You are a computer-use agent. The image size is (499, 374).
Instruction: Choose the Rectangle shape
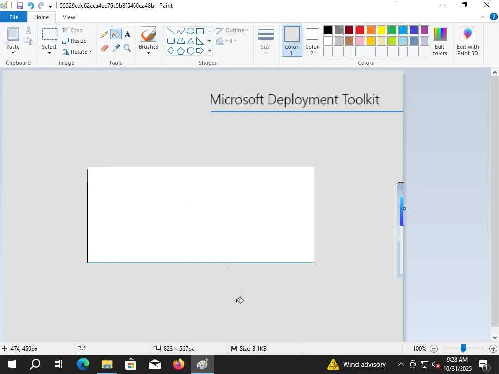point(200,31)
